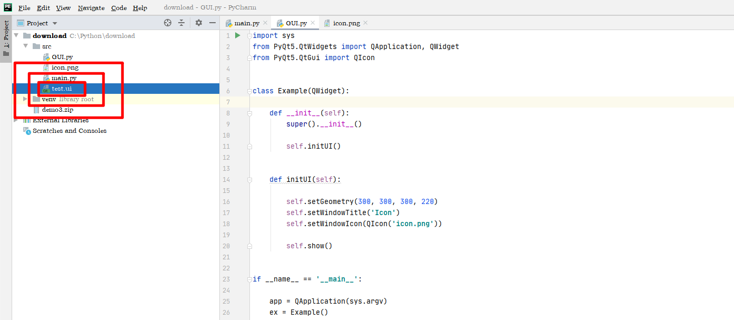Select main.py in the project tree
Viewport: 734px width, 320px height.
[64, 78]
